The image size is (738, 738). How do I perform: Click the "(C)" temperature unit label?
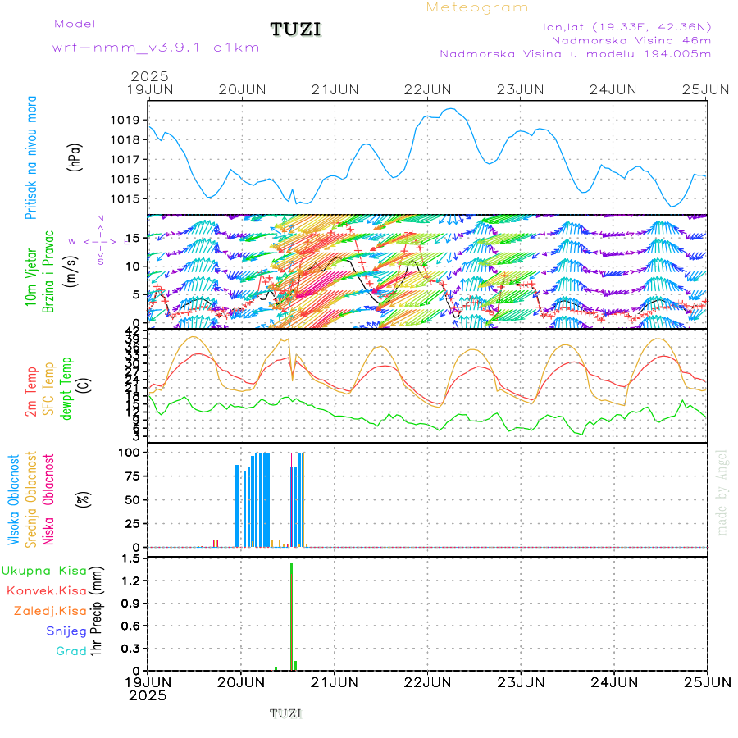84,385
